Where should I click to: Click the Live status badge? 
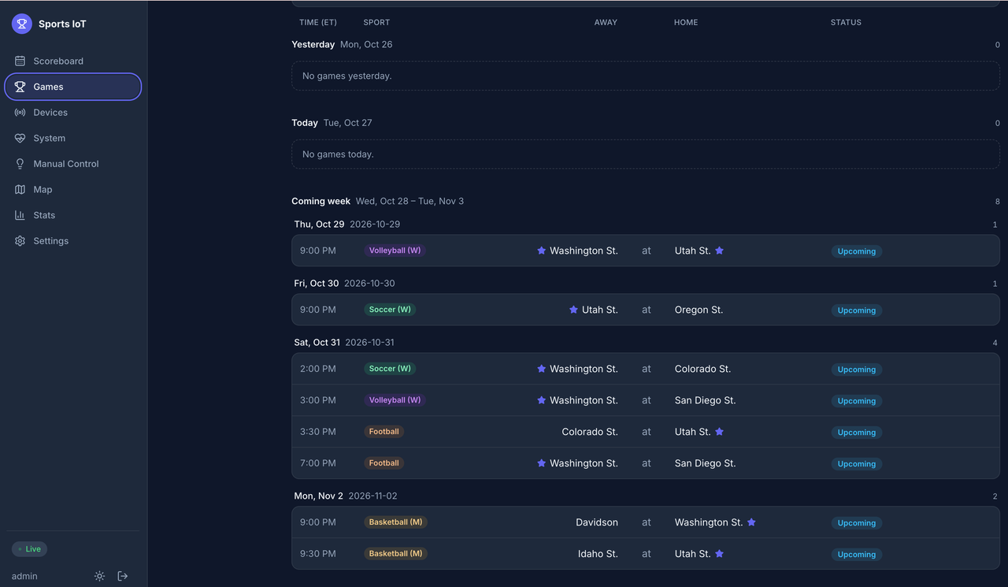point(29,549)
